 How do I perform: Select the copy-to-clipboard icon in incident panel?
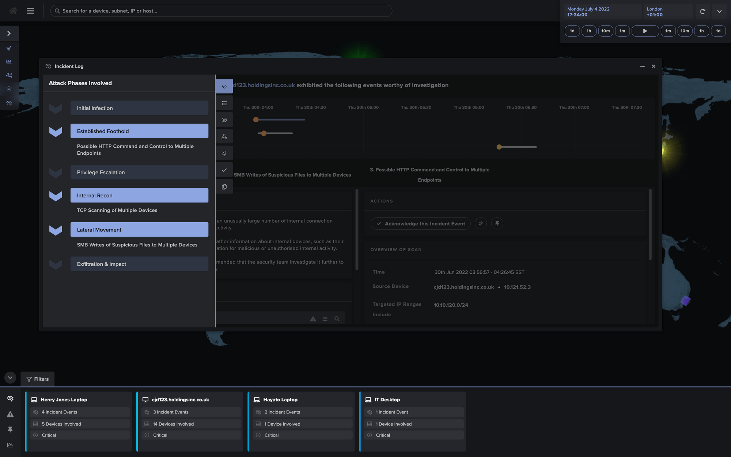tap(224, 186)
